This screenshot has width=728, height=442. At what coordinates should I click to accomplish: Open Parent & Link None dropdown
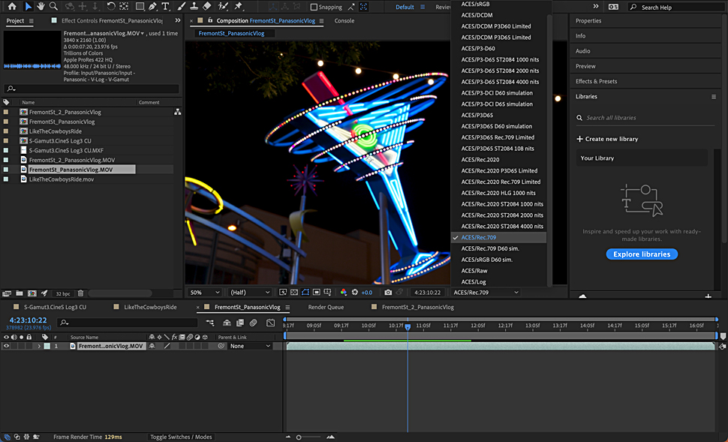[250, 346]
